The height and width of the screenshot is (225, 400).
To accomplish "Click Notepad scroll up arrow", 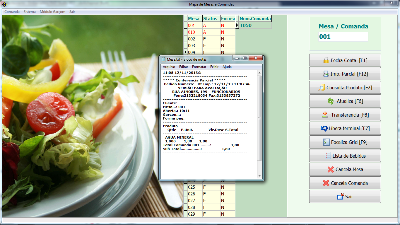I will click(259, 73).
